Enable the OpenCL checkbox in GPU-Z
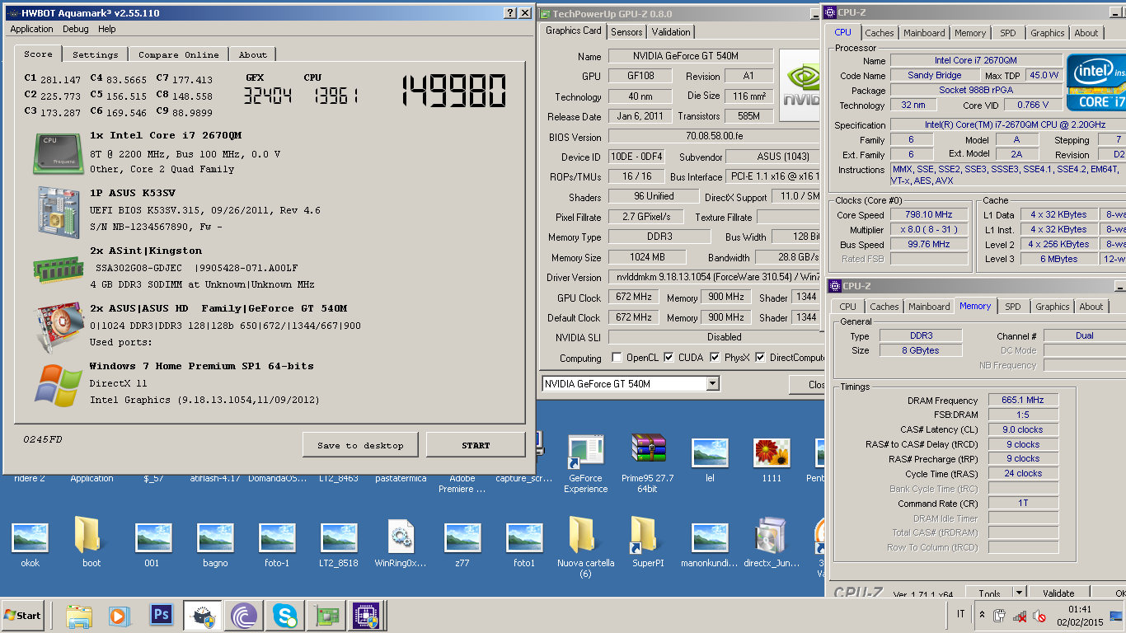The width and height of the screenshot is (1126, 633). click(x=617, y=358)
